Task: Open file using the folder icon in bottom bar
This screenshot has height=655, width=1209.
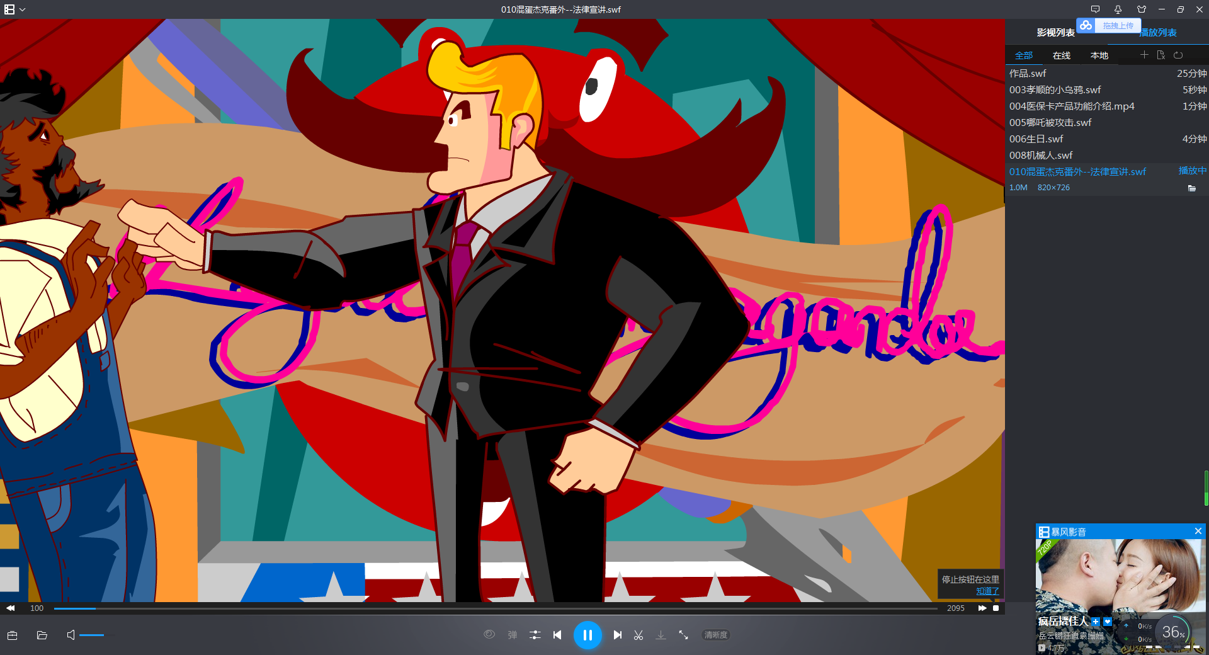Action: tap(42, 635)
